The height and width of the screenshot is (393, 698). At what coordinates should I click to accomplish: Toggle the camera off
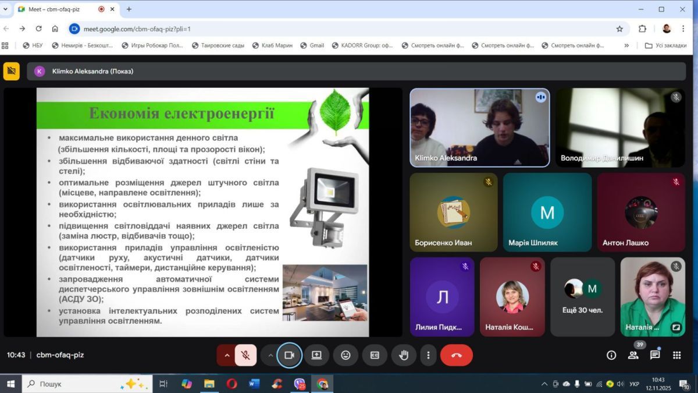289,355
